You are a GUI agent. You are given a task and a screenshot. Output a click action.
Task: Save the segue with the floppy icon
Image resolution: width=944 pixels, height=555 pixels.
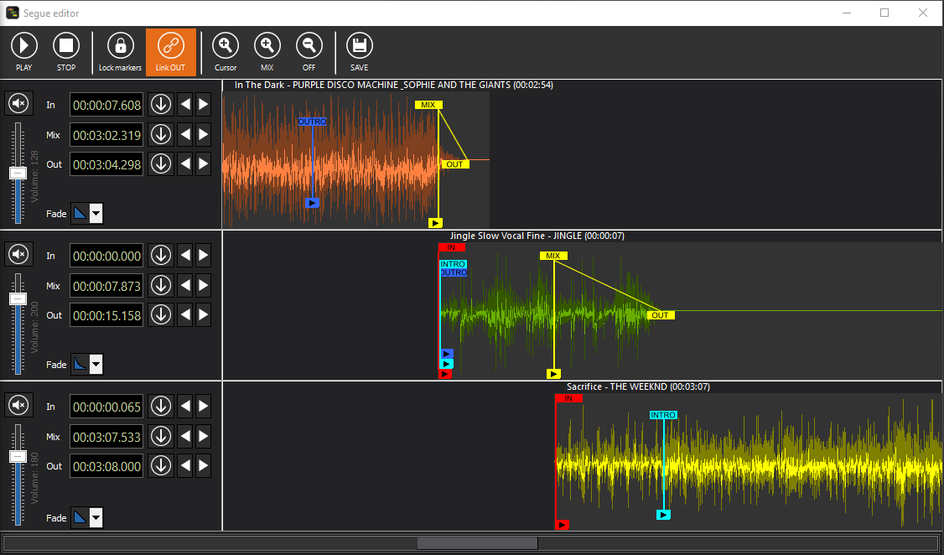coord(360,46)
